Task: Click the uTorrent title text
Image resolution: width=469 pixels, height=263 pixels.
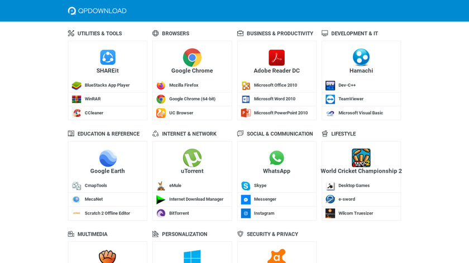Action: click(x=192, y=171)
